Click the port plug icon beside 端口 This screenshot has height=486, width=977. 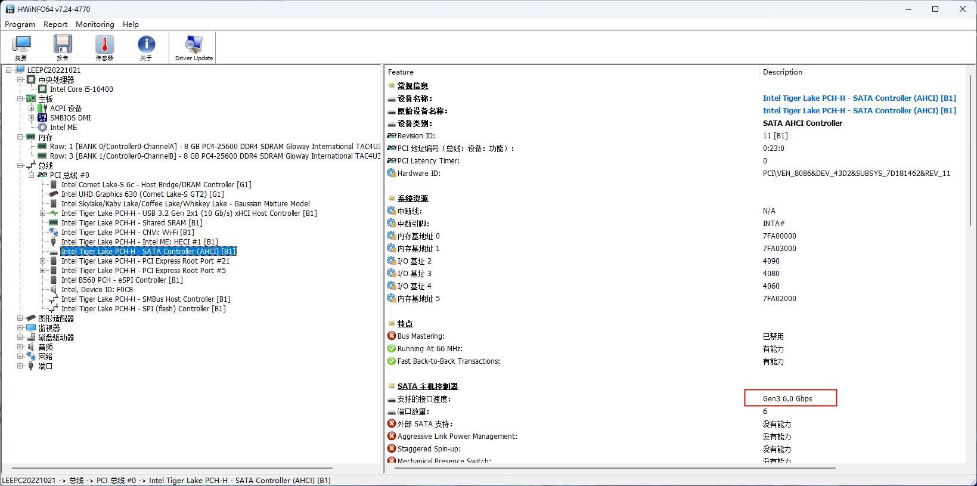coord(31,366)
